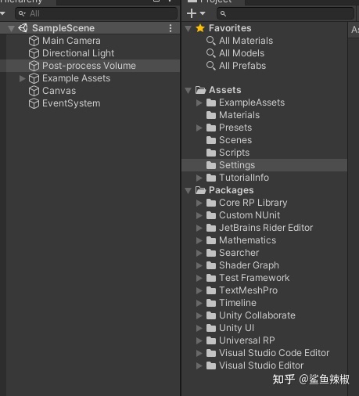
Task: Select the Shader Graph package label
Action: pos(249,265)
